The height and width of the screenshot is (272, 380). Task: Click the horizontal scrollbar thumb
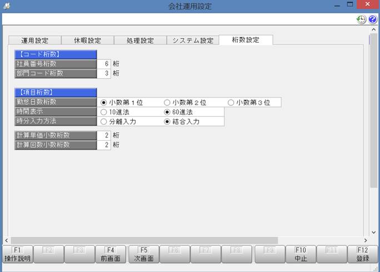point(144,240)
